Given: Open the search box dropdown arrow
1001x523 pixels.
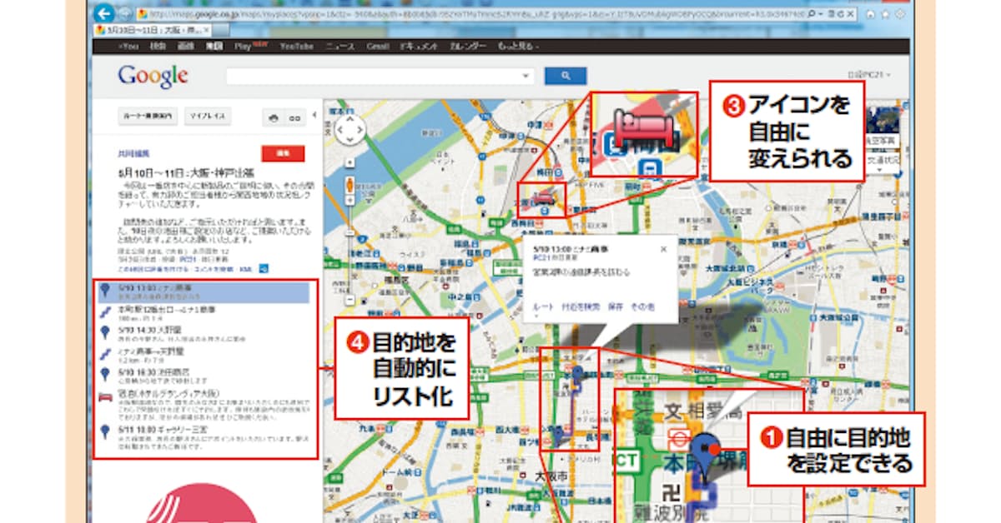Looking at the screenshot, I should (x=526, y=76).
